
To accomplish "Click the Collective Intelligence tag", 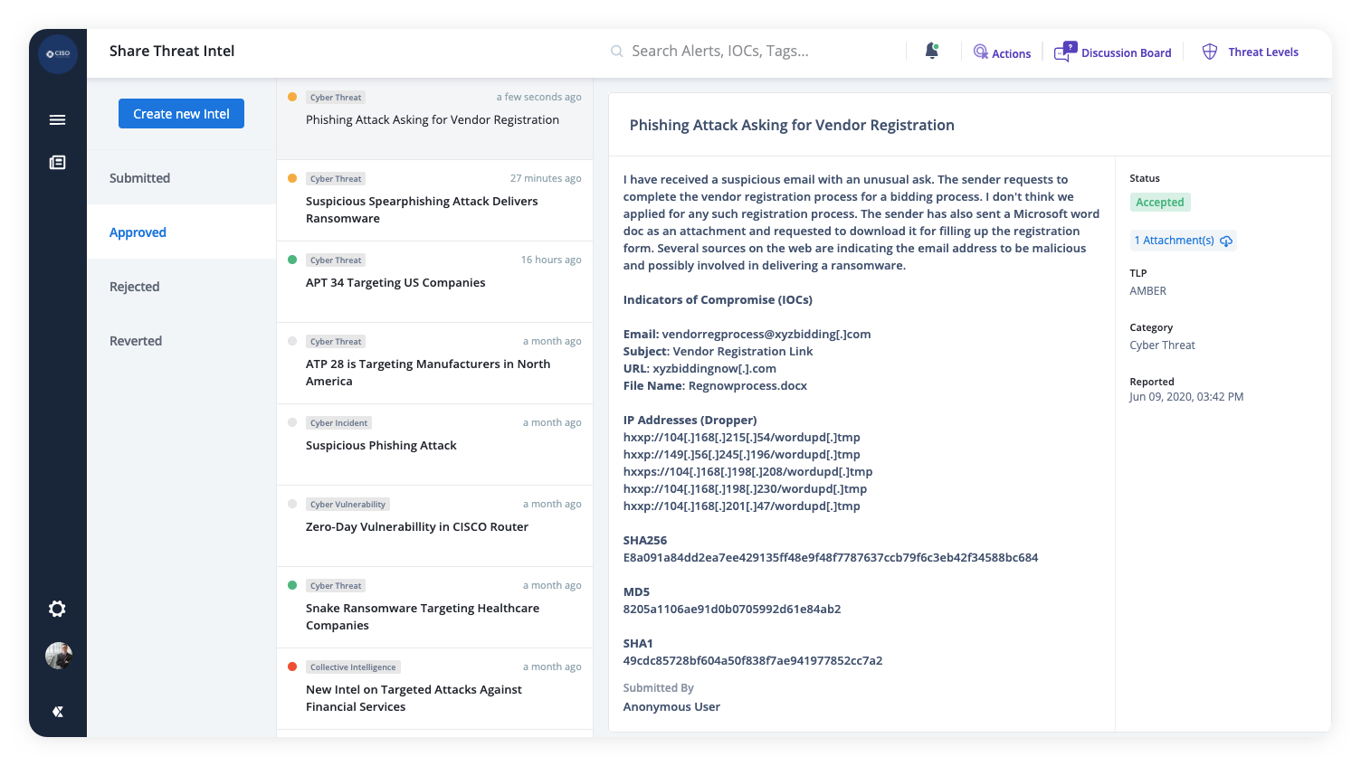I will point(353,667).
